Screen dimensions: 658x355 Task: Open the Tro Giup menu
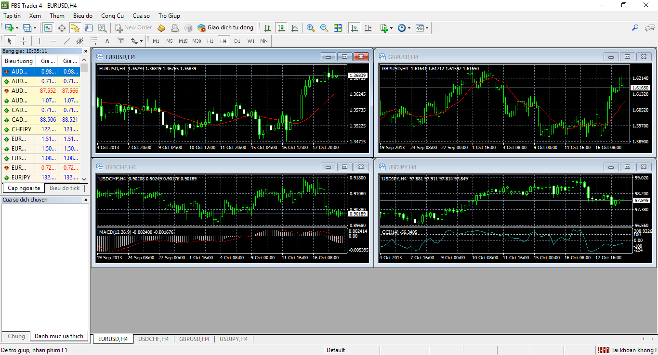[x=169, y=16]
